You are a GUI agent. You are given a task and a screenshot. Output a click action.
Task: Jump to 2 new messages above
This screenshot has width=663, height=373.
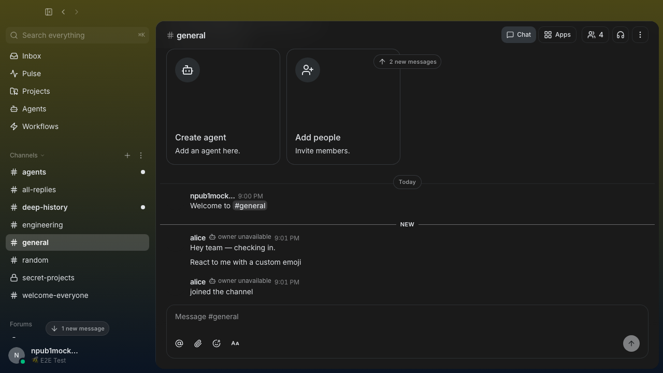(407, 62)
